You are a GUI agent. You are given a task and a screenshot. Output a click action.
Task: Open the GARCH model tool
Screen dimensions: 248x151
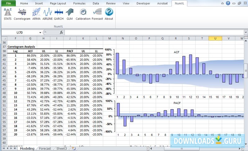coord(59,14)
